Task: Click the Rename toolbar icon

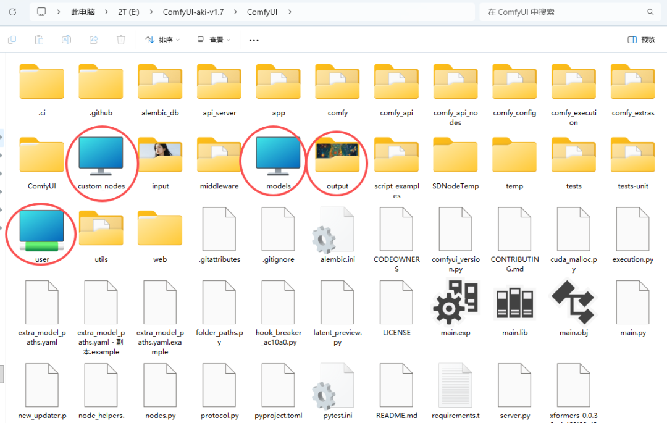Action: 66,40
